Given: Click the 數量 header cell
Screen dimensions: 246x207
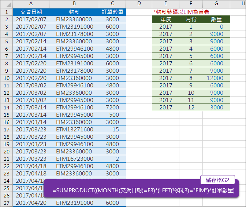Looking at the screenshot, I should click(216, 19).
